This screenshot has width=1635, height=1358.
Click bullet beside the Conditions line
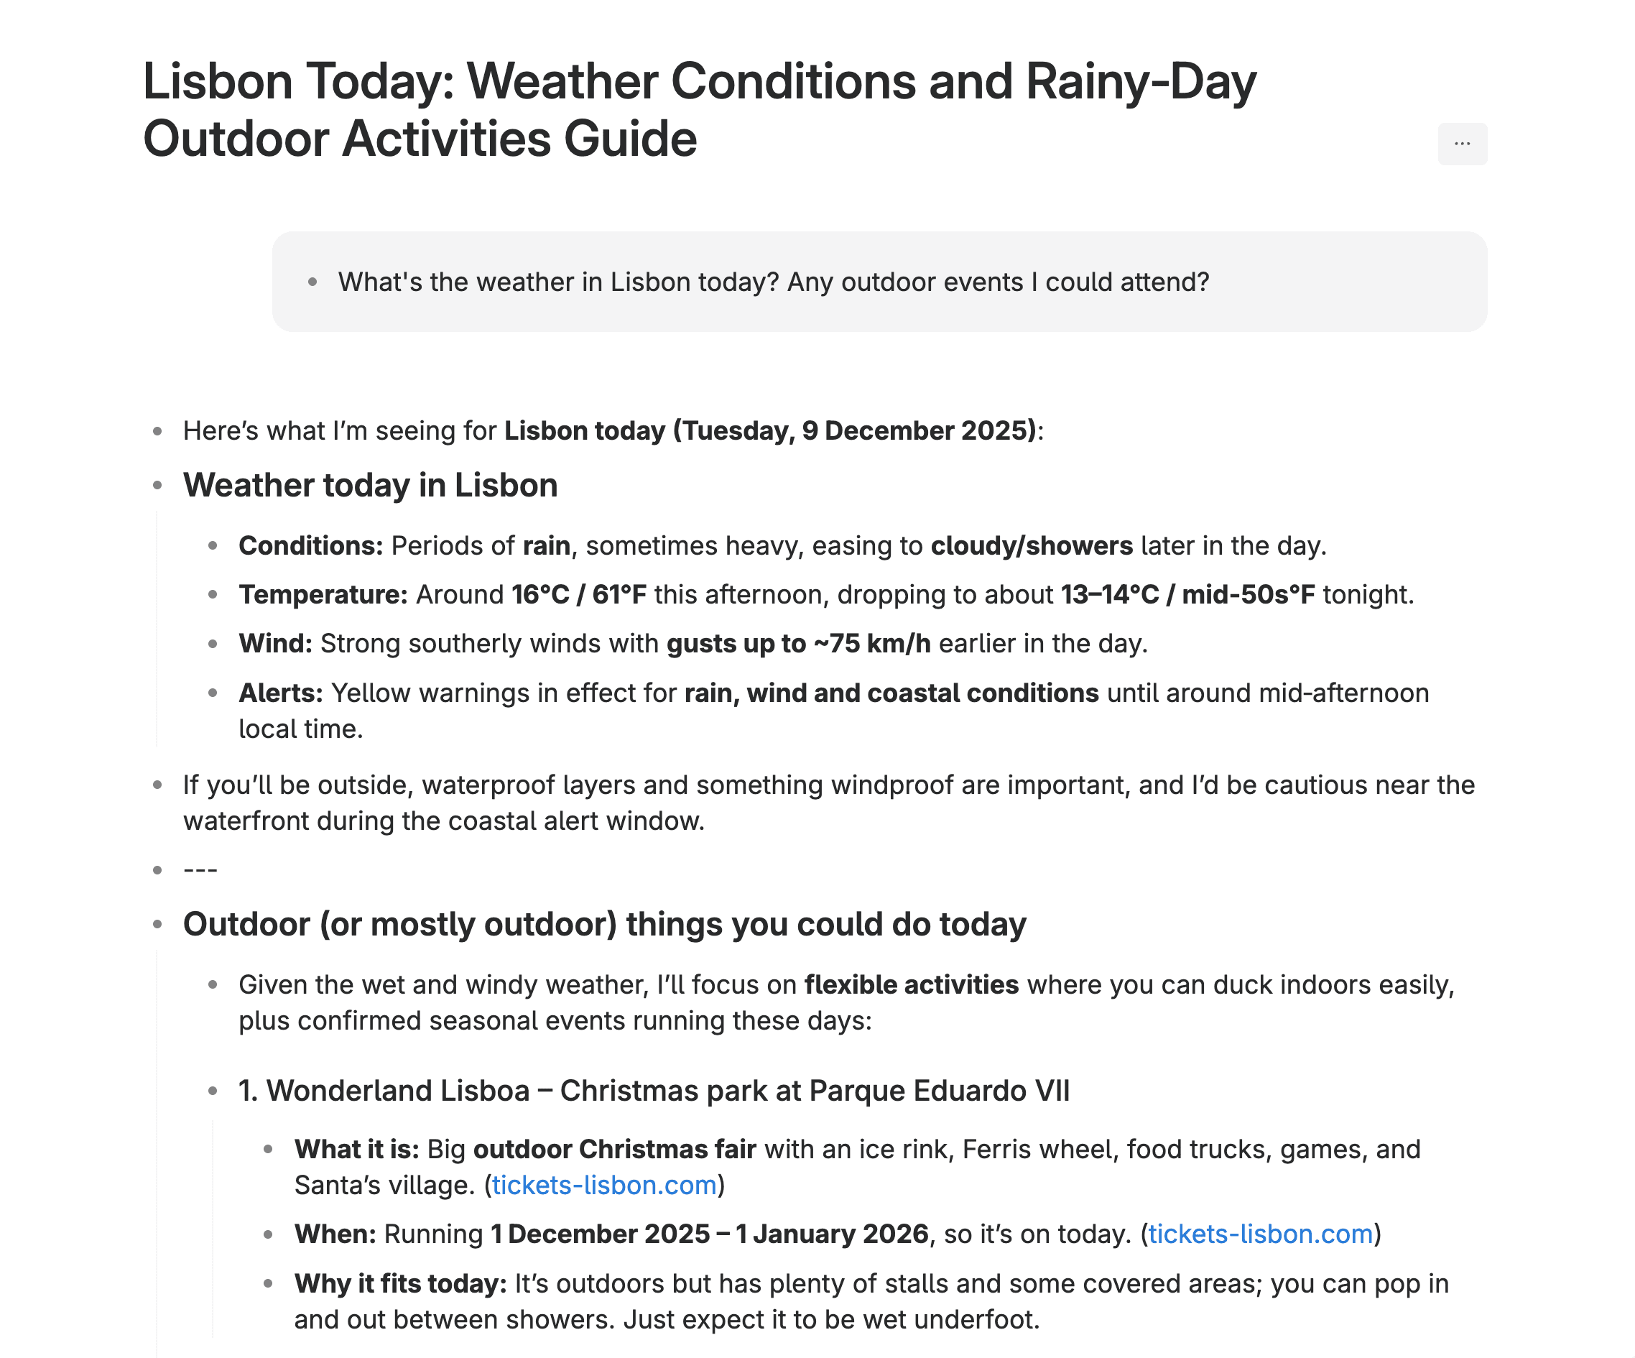[x=213, y=546]
